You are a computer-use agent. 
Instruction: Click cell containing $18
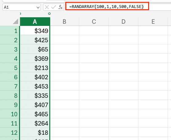[35, 132]
